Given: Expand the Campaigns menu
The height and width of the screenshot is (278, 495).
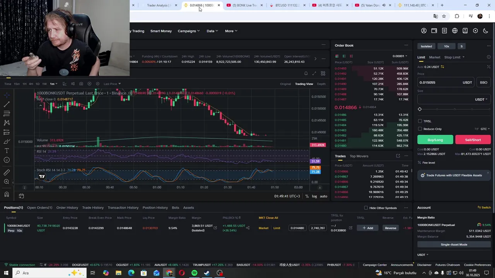Looking at the screenshot, I should coord(189,31).
